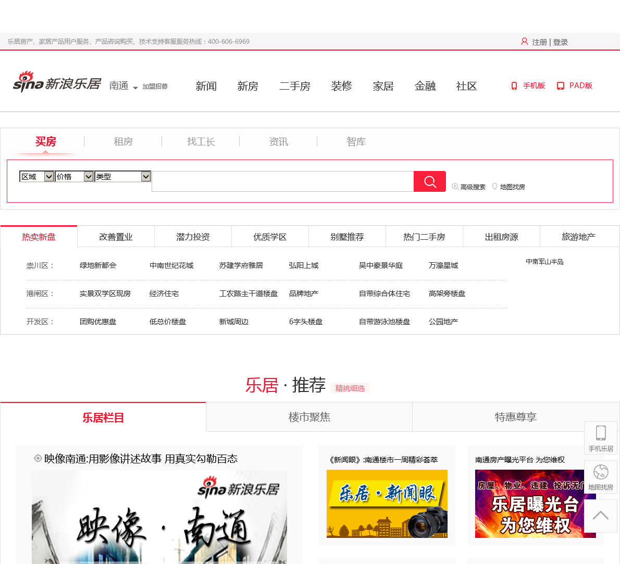This screenshot has height=564, width=620.
Task: Open the 类型 dropdown
Action: point(122,176)
